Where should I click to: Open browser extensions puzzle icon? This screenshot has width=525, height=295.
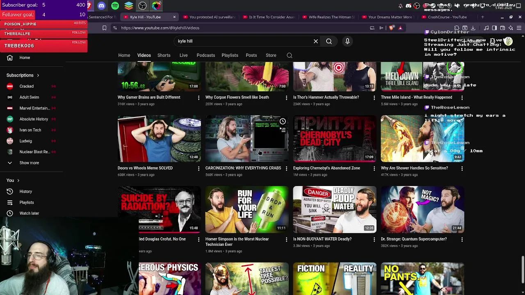point(457,28)
